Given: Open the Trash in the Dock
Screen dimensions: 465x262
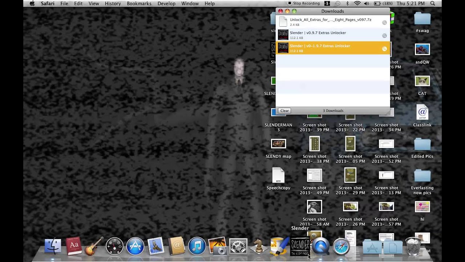Looking at the screenshot, I should (x=413, y=246).
